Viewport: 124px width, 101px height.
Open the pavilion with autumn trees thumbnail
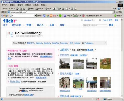pos(105,64)
